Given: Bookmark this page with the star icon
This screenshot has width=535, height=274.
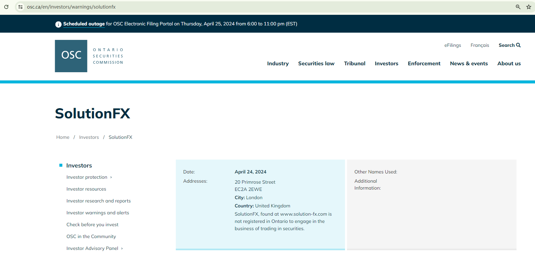Looking at the screenshot, I should coord(528,7).
